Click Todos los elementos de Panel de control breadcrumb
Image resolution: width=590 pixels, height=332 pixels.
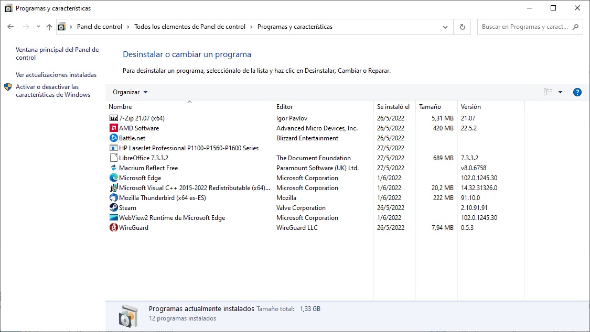pyautogui.click(x=190, y=27)
